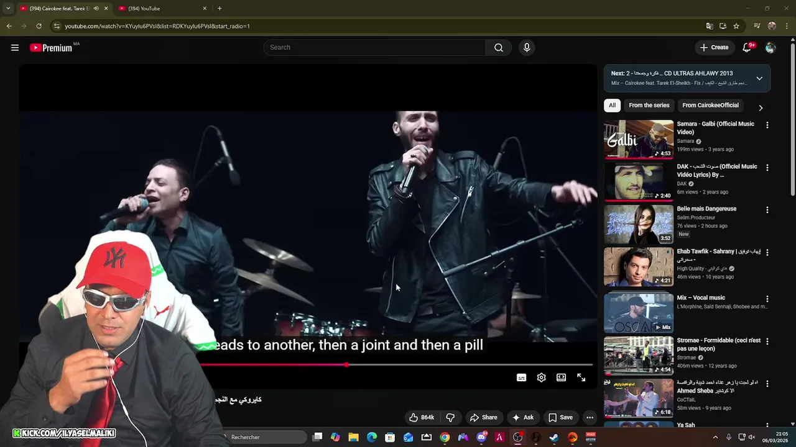Open options menu for Mix Vocal music
The height and width of the screenshot is (447, 796).
coord(767,299)
